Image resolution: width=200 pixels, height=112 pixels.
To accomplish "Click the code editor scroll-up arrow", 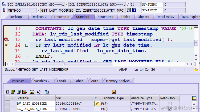I will coord(196,55).
